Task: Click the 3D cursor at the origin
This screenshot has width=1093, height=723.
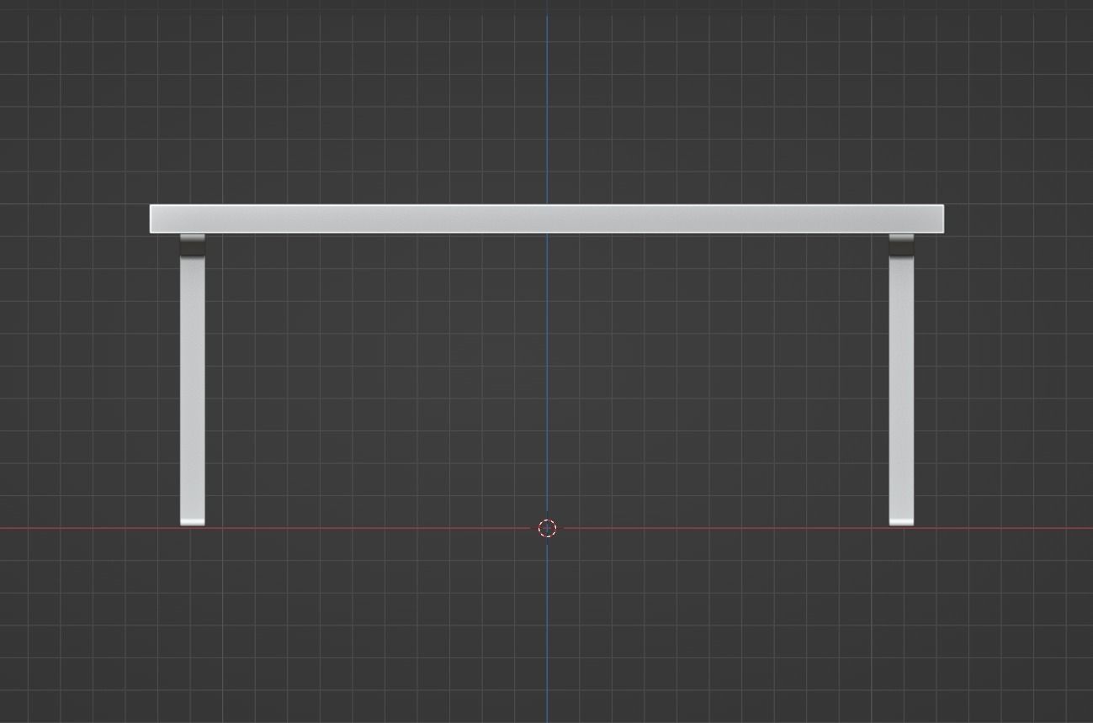Action: [547, 528]
